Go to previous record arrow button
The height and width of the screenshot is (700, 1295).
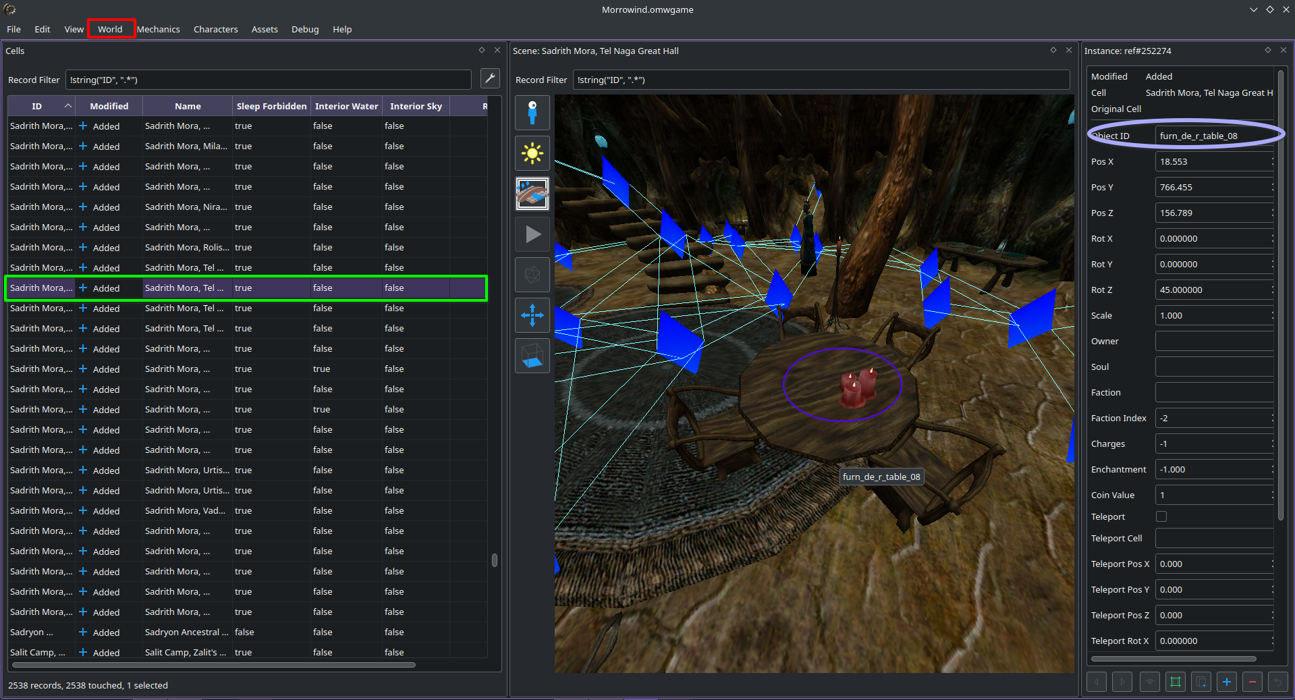(1097, 682)
